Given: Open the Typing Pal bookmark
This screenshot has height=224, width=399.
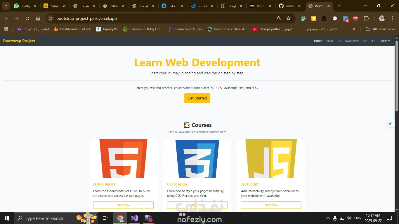Looking at the screenshot, I should [107, 29].
